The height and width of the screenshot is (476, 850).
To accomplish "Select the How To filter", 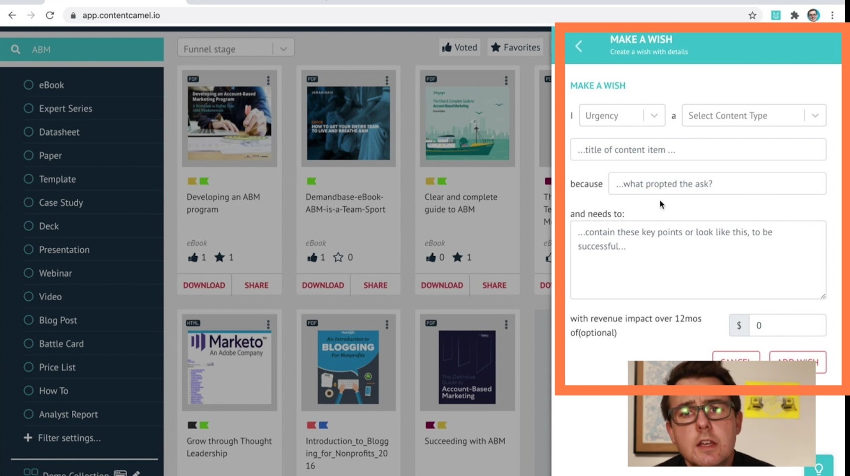I will [29, 390].
